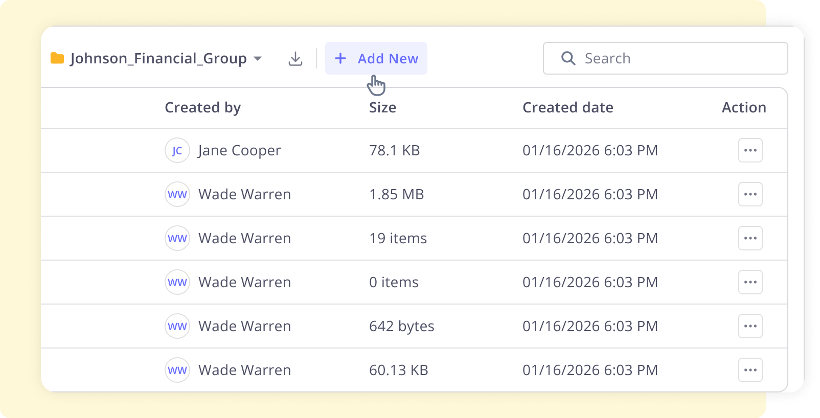Click the Created date column header
The width and height of the screenshot is (820, 418).
(x=567, y=108)
